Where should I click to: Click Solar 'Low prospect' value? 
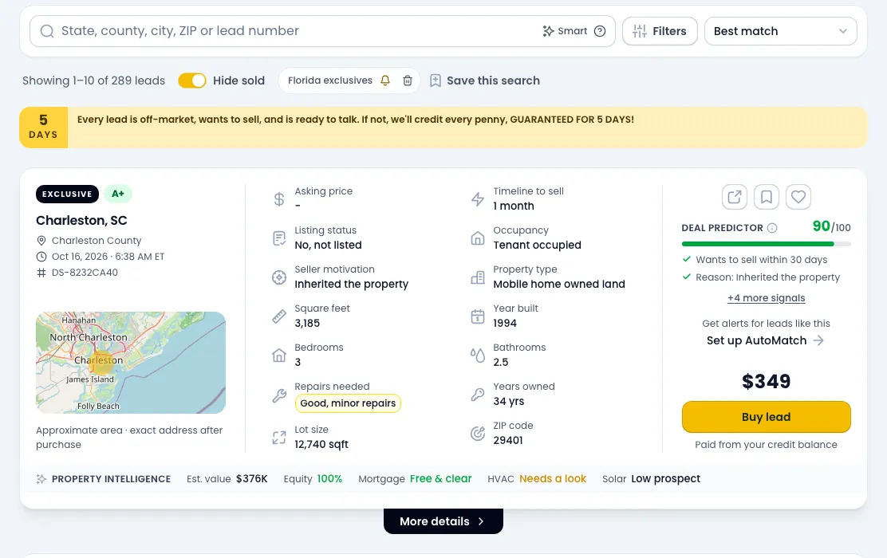(665, 479)
